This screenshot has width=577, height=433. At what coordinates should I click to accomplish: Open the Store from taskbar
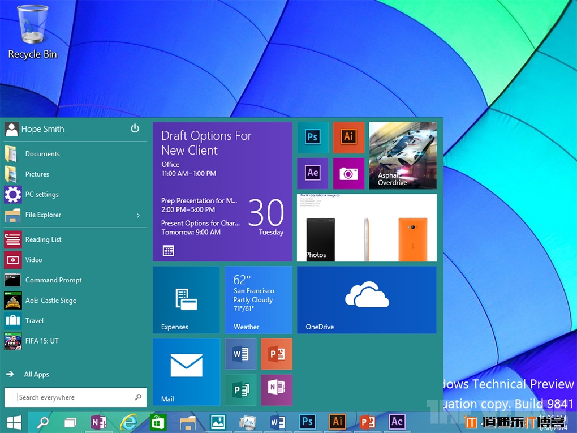click(158, 422)
